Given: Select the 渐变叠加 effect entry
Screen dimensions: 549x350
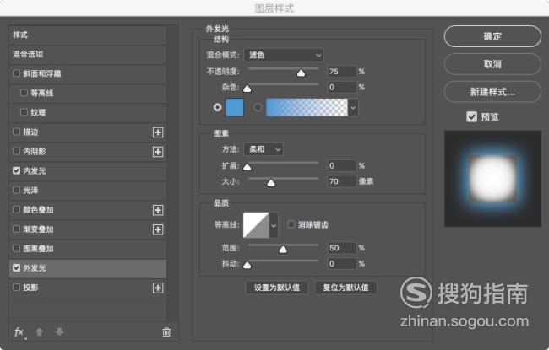Looking at the screenshot, I should 87,229.
